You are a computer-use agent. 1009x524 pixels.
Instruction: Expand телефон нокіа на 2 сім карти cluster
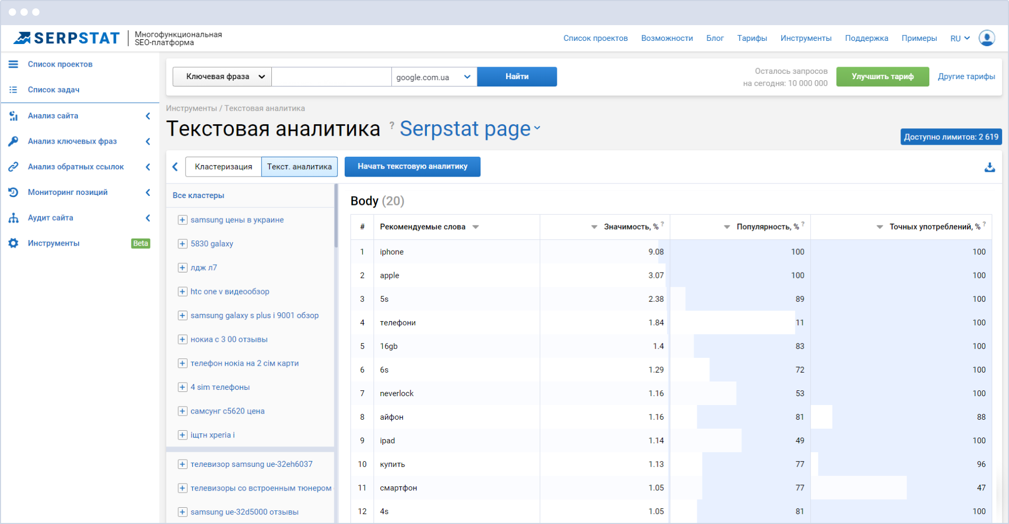pos(182,363)
